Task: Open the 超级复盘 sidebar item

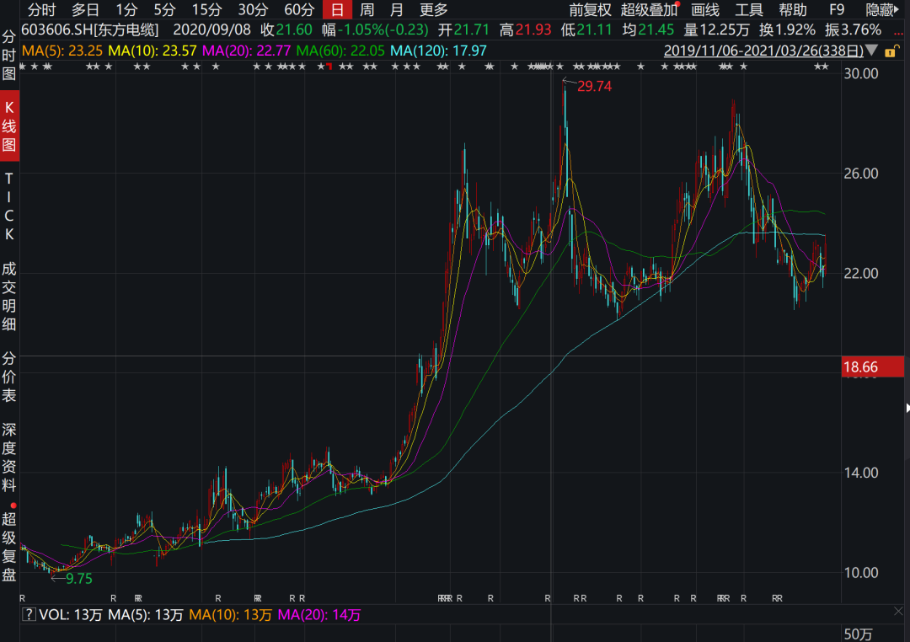Action: [9, 548]
